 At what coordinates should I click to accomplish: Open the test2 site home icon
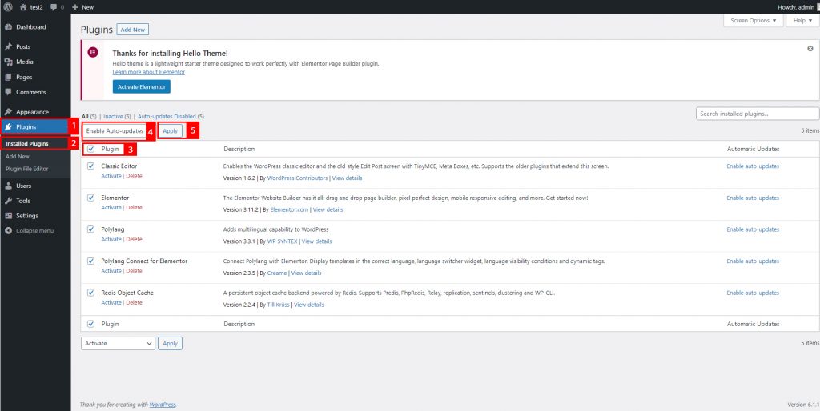23,6
